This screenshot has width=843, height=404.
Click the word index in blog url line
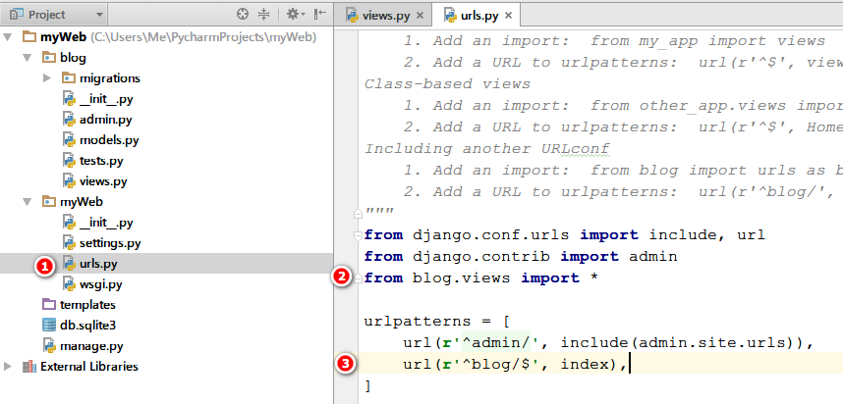585,365
